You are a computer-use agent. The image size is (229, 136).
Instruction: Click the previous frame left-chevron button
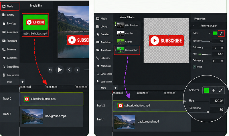pyautogui.click(x=69, y=70)
